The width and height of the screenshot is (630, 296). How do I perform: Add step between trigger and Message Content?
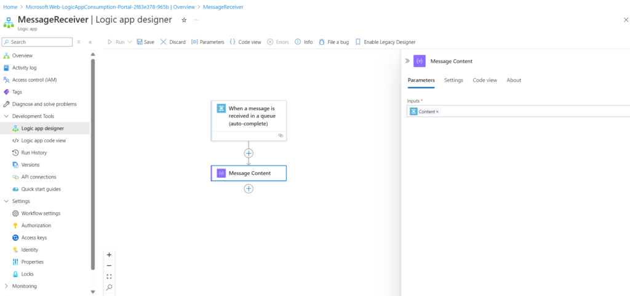tap(249, 153)
